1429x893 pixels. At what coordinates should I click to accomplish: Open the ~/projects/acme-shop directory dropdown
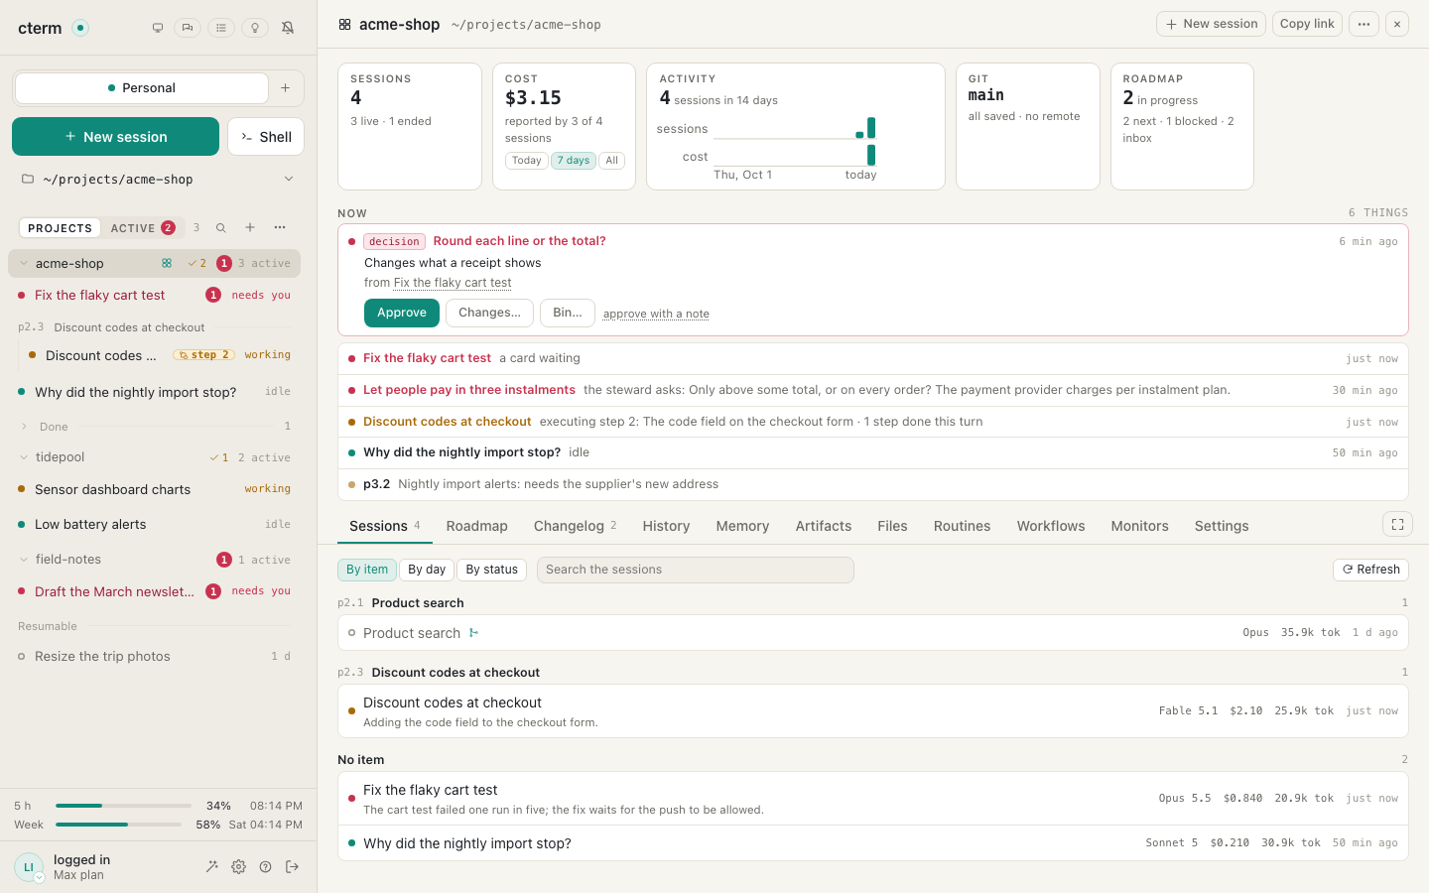(x=159, y=180)
